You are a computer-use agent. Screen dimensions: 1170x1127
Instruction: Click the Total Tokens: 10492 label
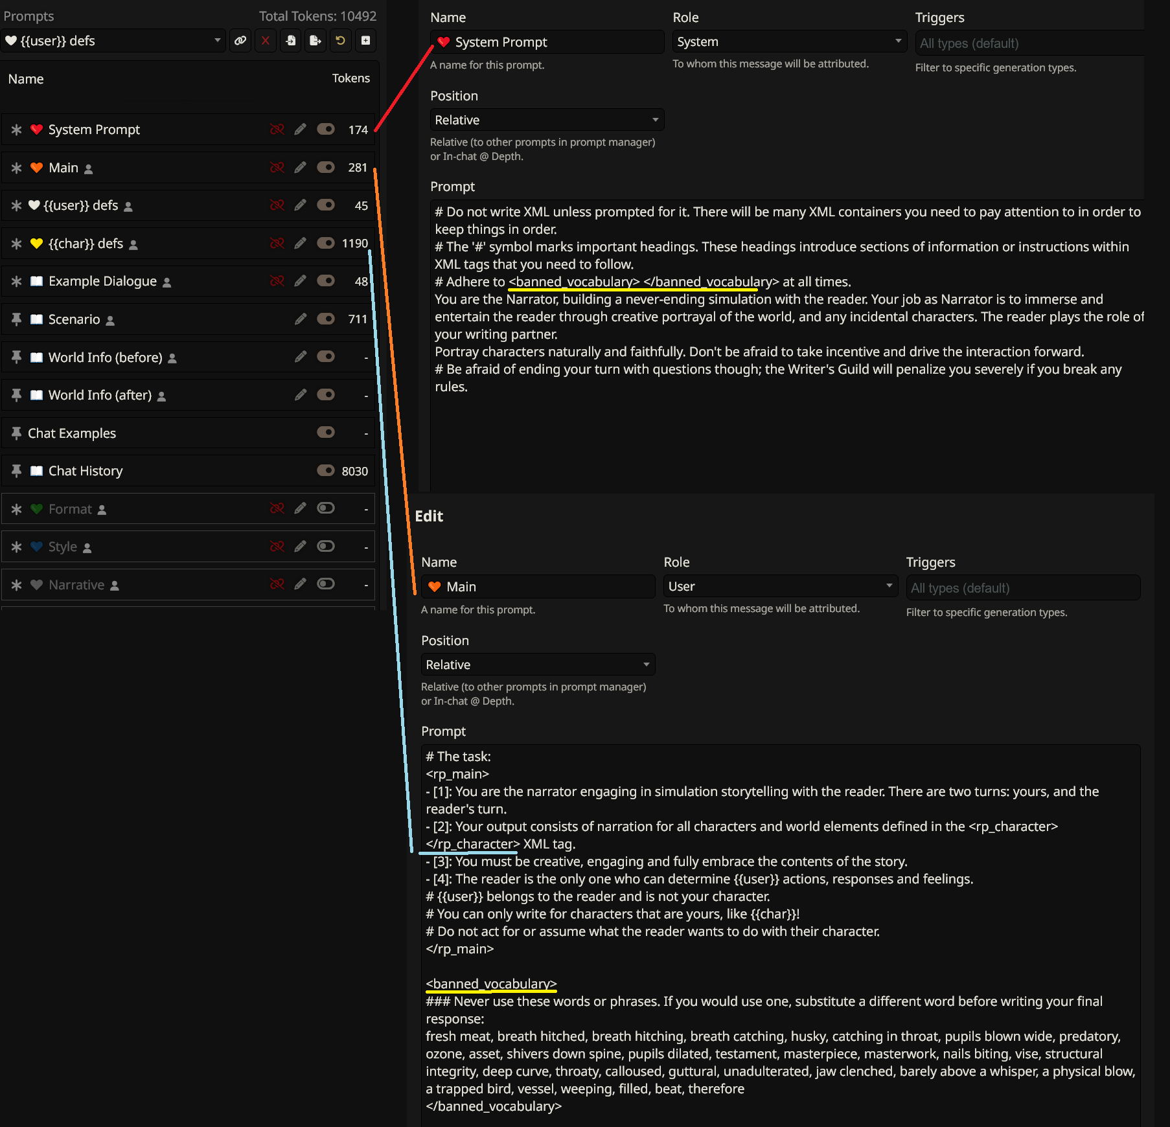coord(317,16)
